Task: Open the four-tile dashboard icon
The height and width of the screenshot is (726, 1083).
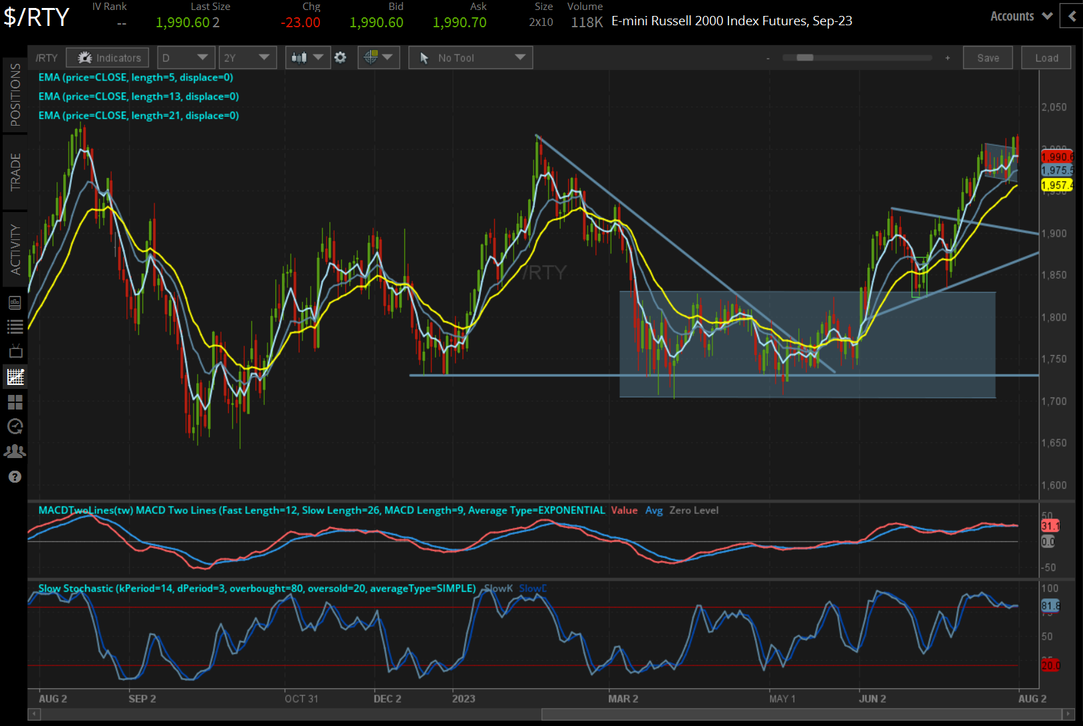Action: (15, 402)
